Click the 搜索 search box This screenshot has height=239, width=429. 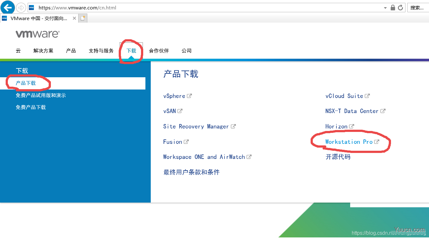[418, 8]
